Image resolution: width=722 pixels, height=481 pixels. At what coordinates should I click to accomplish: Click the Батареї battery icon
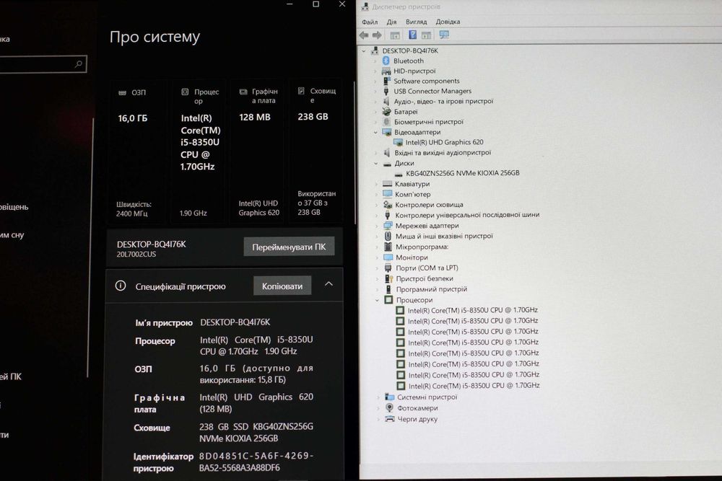click(386, 112)
